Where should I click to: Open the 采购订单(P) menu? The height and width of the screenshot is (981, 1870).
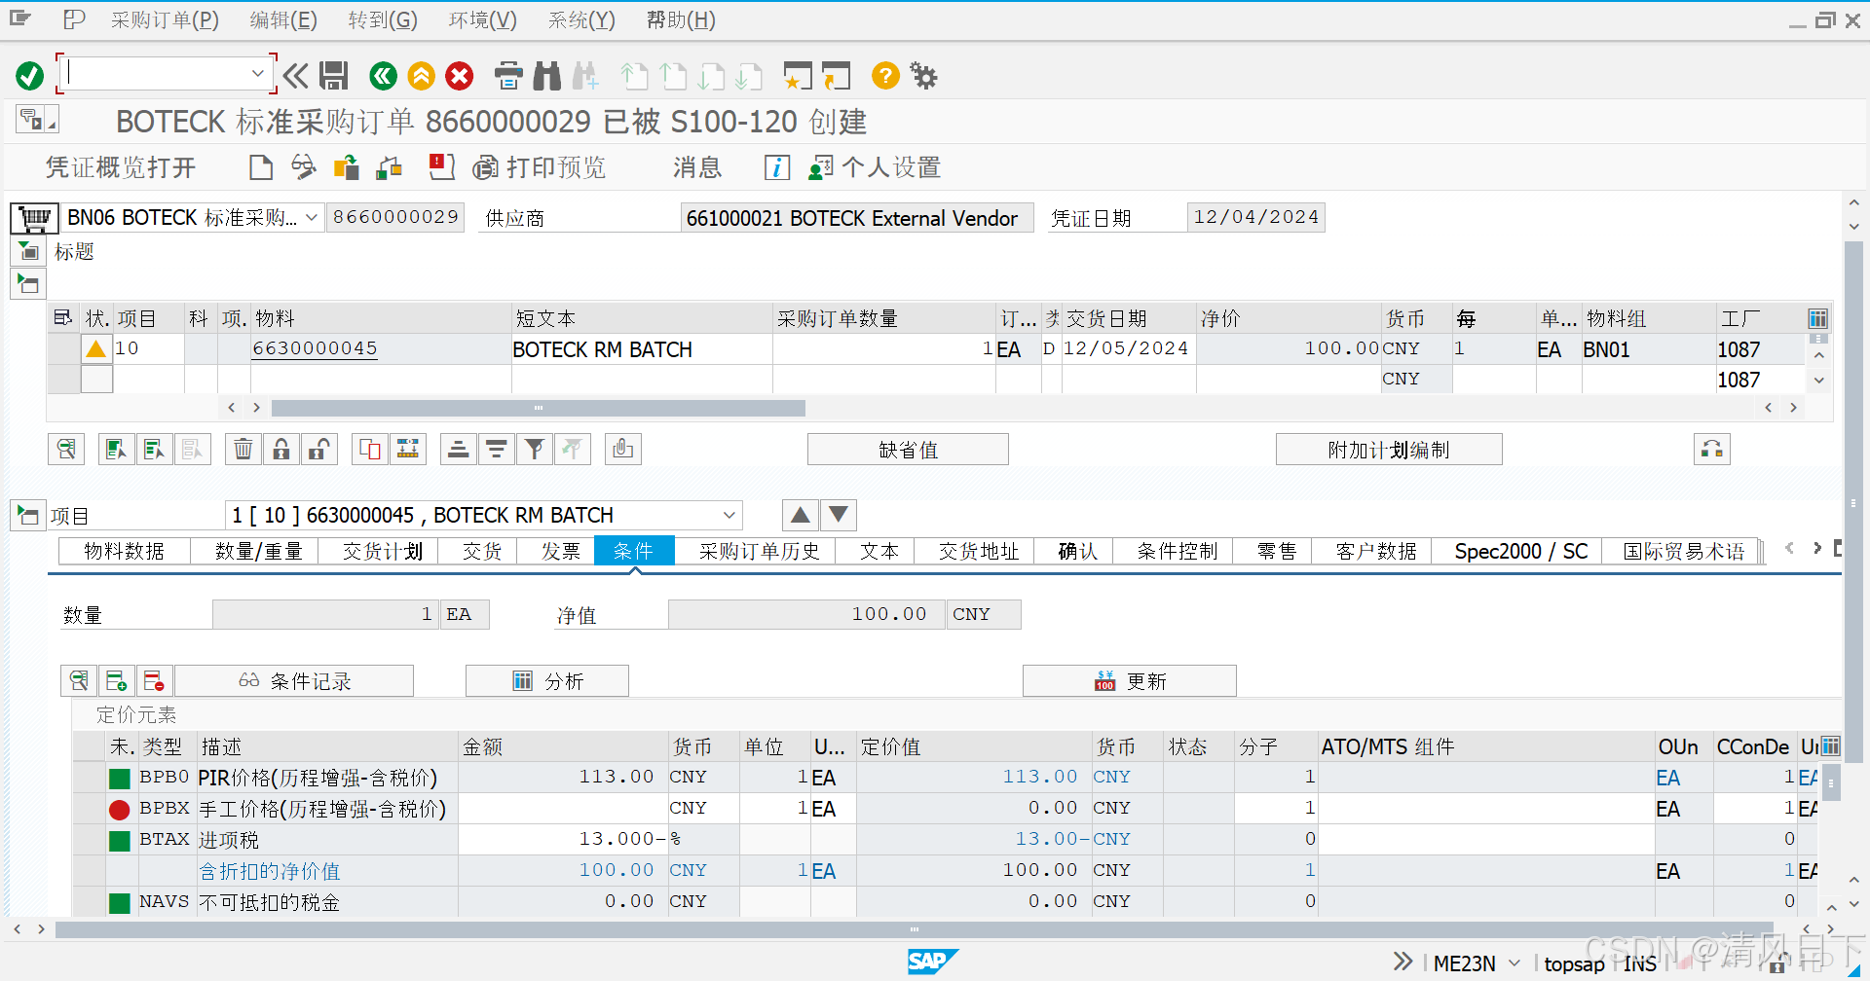tap(165, 19)
